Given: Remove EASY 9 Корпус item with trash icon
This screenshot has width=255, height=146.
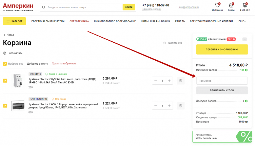Looking at the screenshot, I should 181,106.
